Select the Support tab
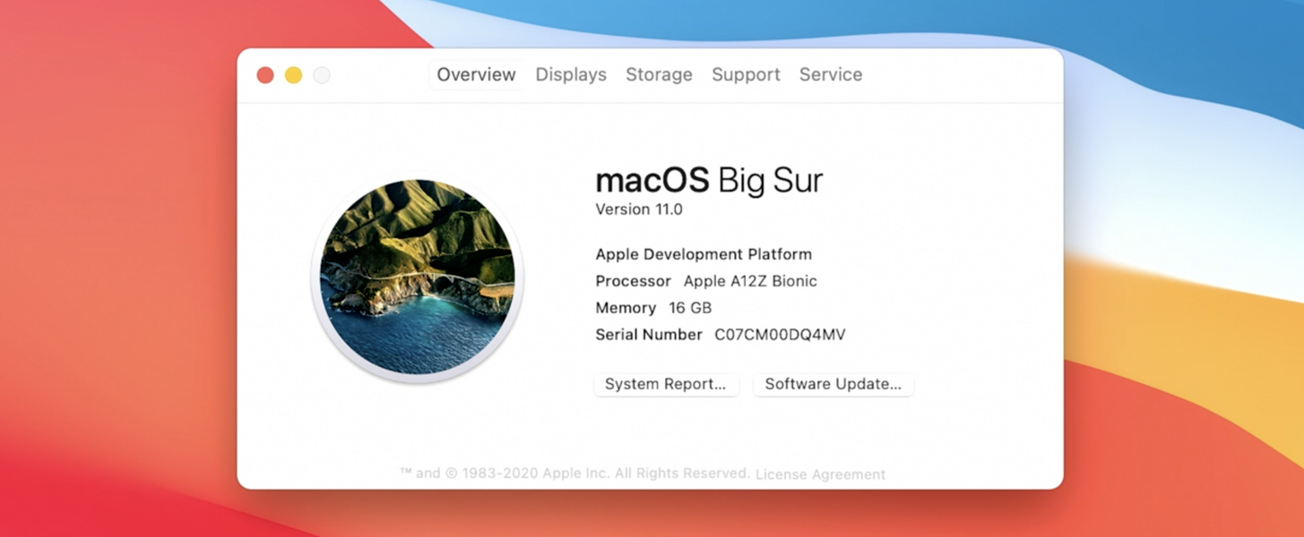 pyautogui.click(x=746, y=75)
